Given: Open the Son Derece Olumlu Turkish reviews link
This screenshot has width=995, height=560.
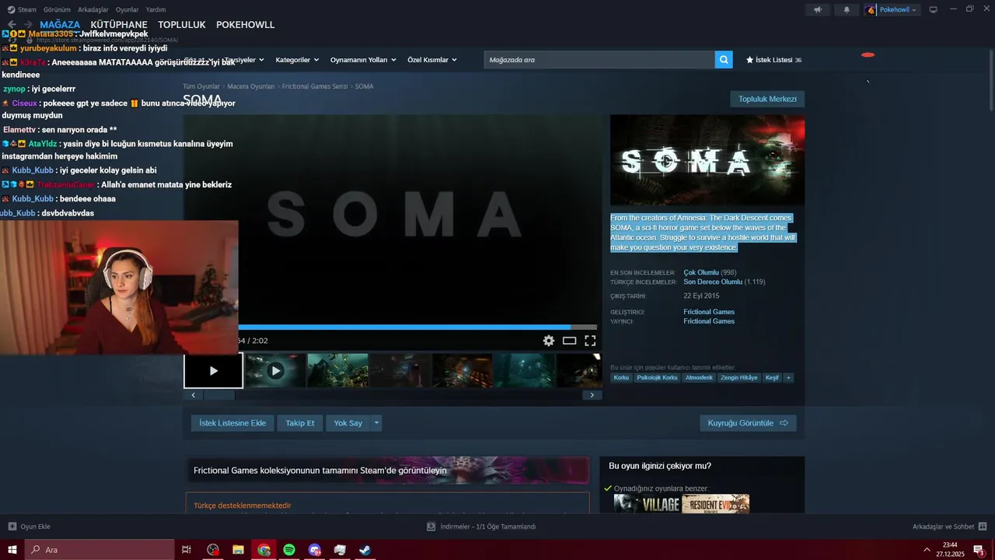Looking at the screenshot, I should pyautogui.click(x=713, y=282).
